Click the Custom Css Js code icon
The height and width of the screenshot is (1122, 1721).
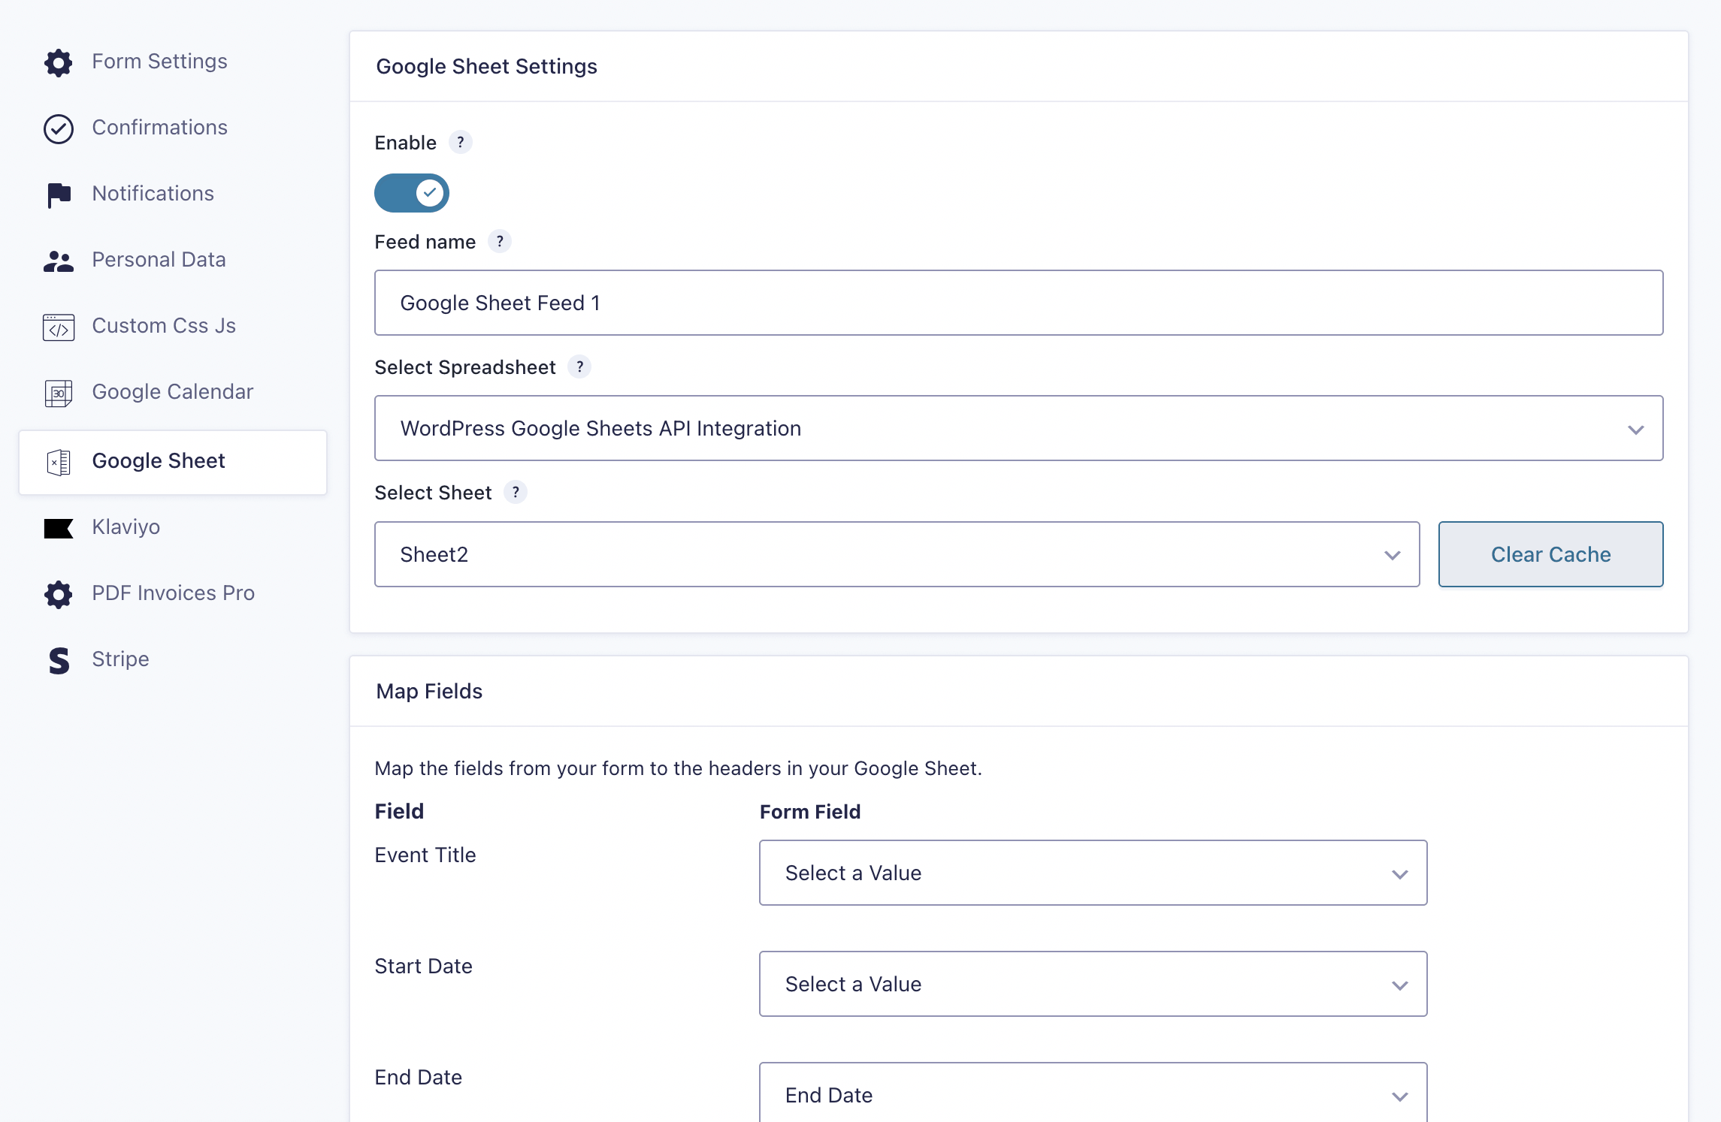tap(58, 327)
